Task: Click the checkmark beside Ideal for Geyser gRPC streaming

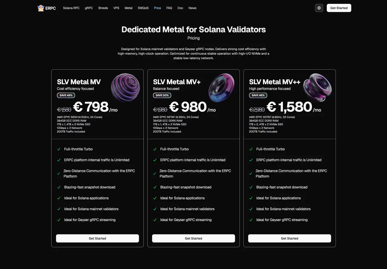Action: pos(59,220)
